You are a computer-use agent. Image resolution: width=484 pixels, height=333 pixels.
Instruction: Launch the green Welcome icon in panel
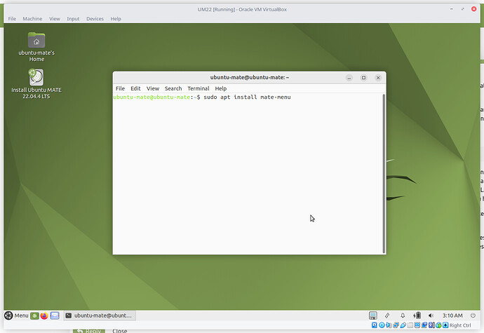click(34, 315)
